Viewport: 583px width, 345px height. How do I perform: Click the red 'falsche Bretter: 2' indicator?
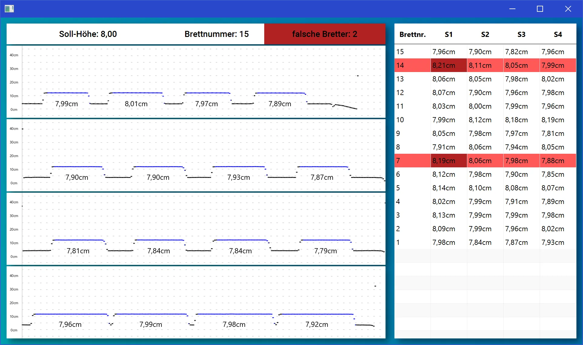point(325,34)
